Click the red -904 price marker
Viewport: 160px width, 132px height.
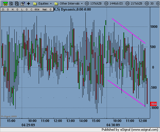click(x=153, y=104)
